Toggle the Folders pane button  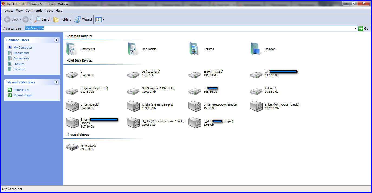tap(62, 19)
